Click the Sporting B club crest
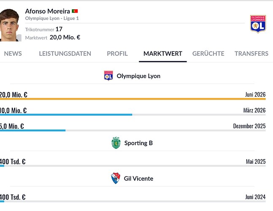The height and width of the screenshot is (211, 273). coord(116,143)
